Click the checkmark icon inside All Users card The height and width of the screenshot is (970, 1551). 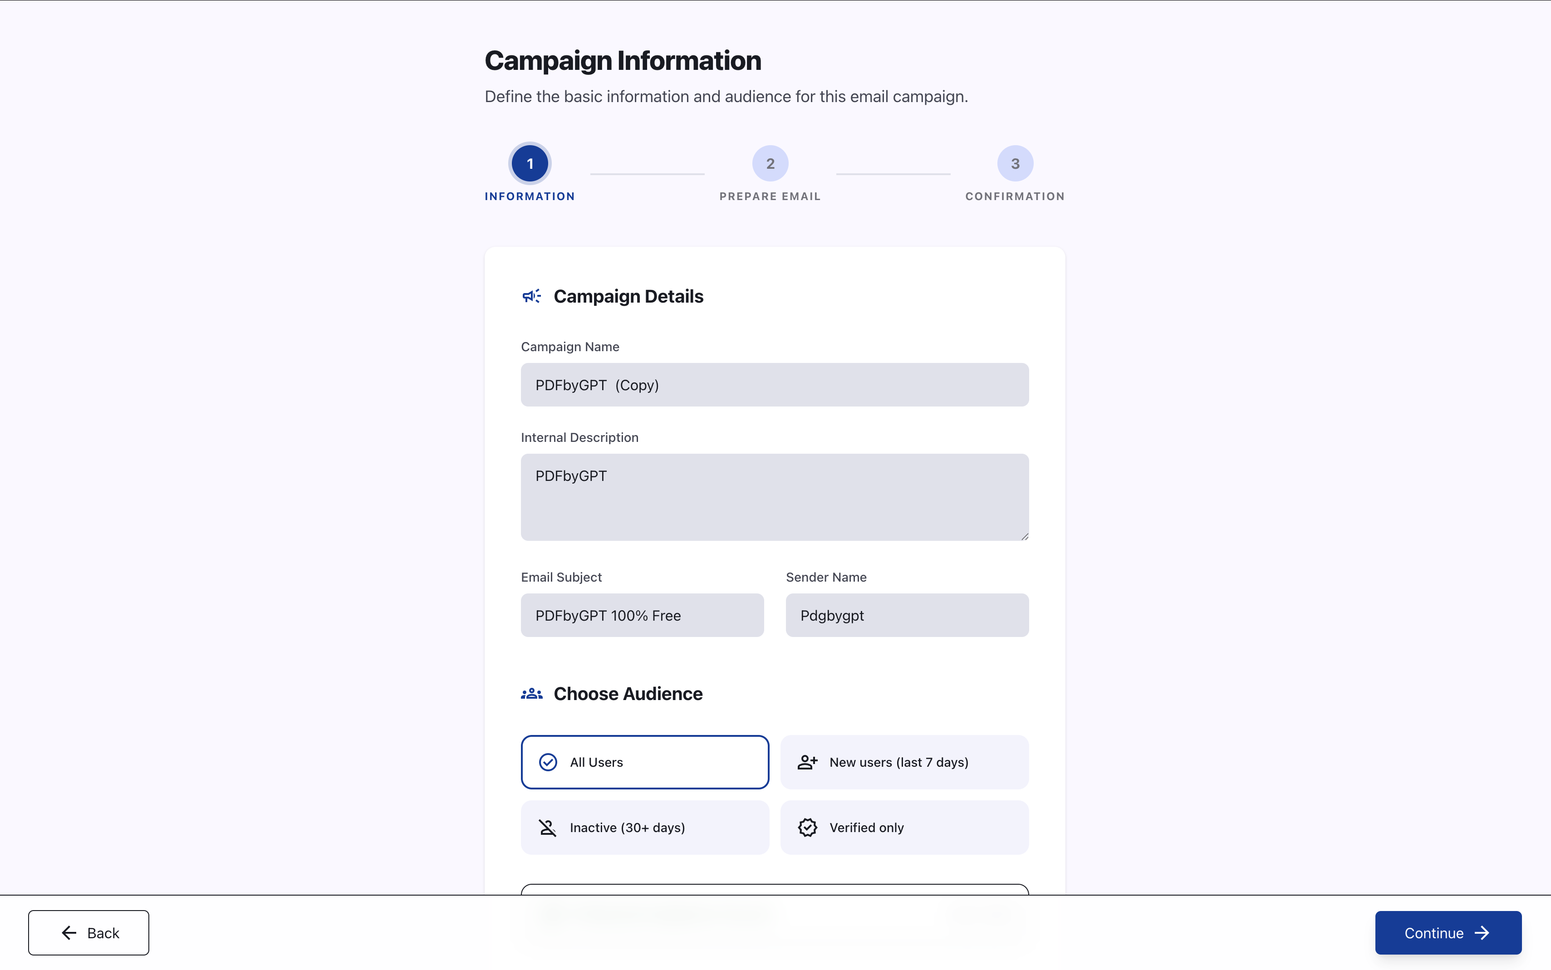coord(549,762)
